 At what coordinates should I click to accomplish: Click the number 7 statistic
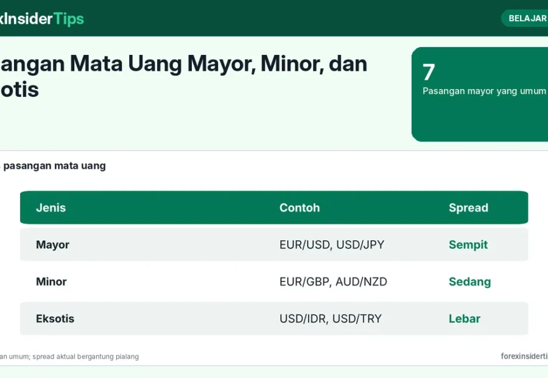point(429,72)
